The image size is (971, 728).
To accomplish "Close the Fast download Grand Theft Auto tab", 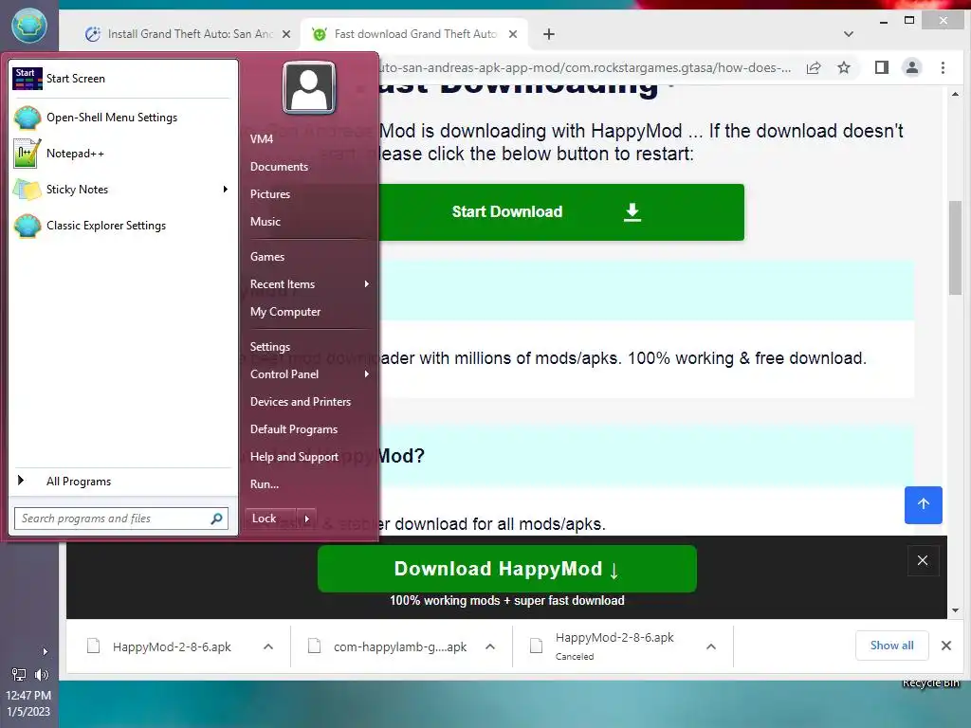I will point(513,34).
